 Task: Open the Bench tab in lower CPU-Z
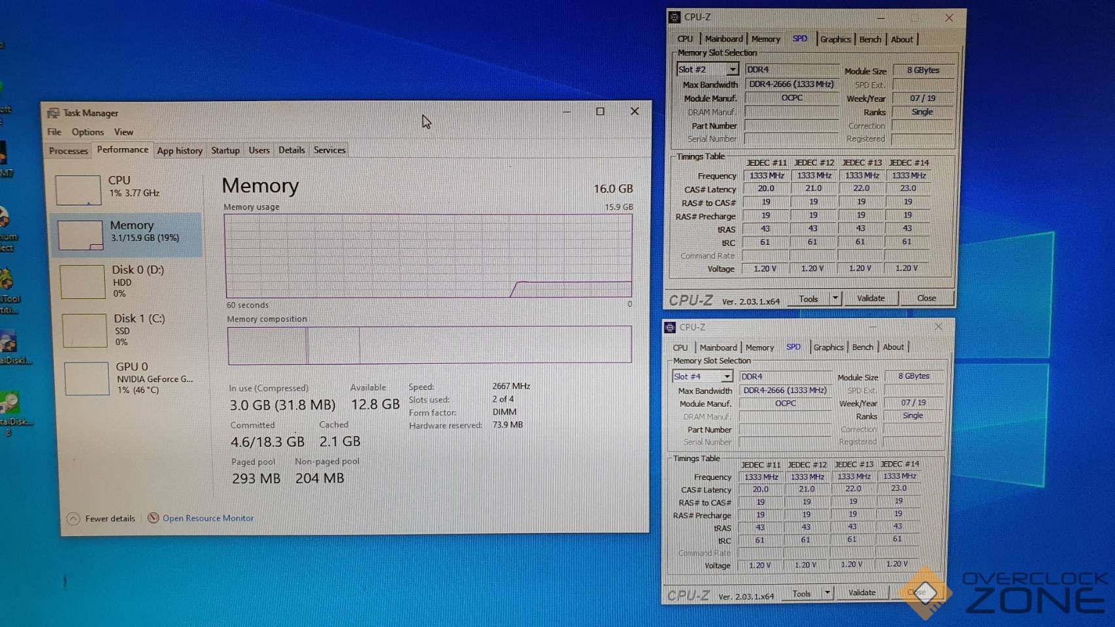(x=863, y=347)
